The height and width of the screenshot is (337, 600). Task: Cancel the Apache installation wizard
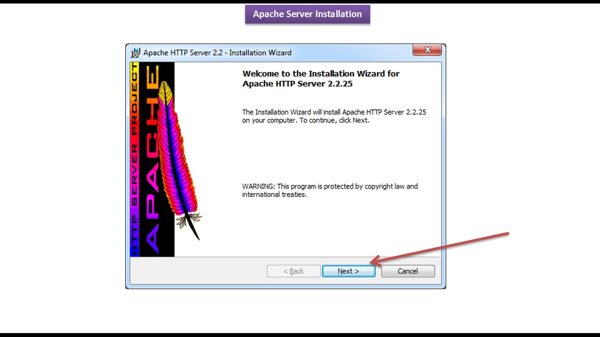point(408,271)
